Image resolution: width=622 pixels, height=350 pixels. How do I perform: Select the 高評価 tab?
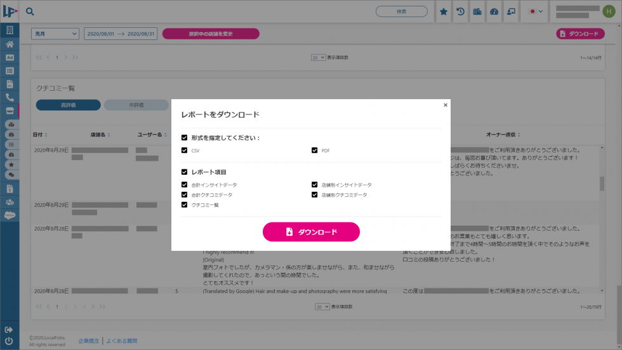click(x=68, y=105)
